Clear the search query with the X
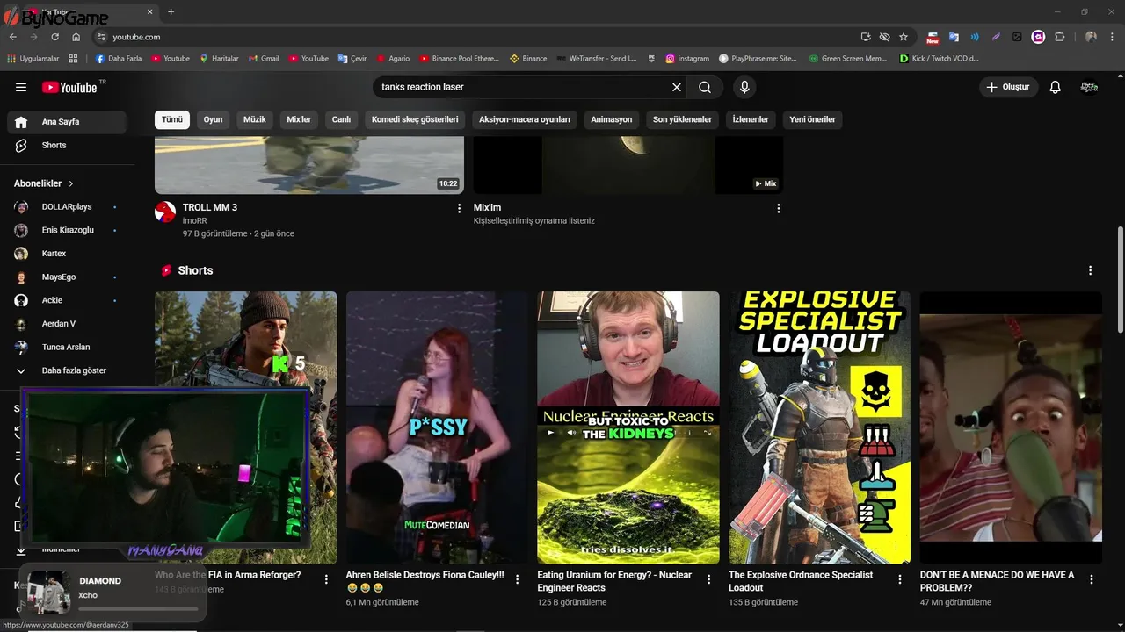Viewport: 1125px width, 632px height. pos(677,87)
